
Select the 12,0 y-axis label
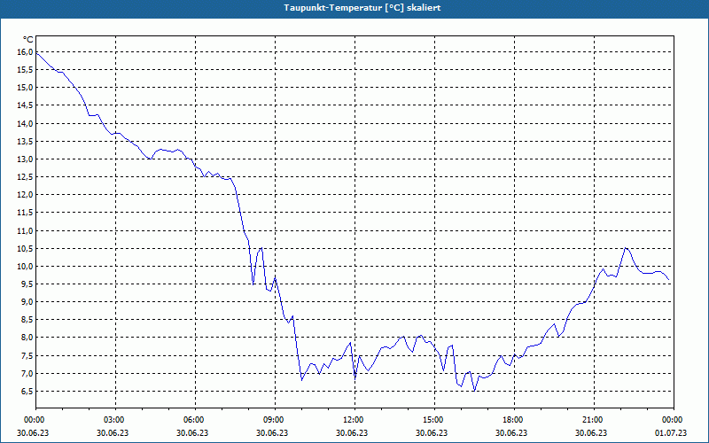tap(26, 194)
